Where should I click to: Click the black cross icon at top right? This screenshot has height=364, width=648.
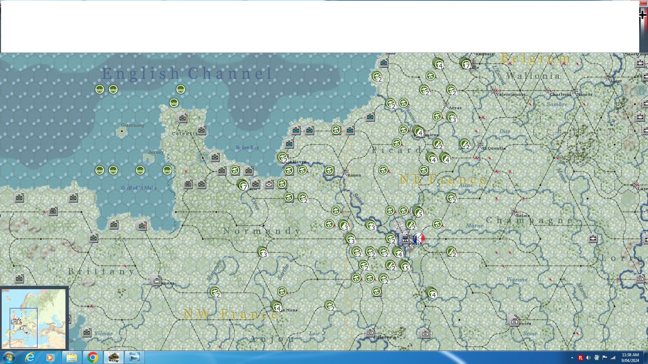[643, 14]
